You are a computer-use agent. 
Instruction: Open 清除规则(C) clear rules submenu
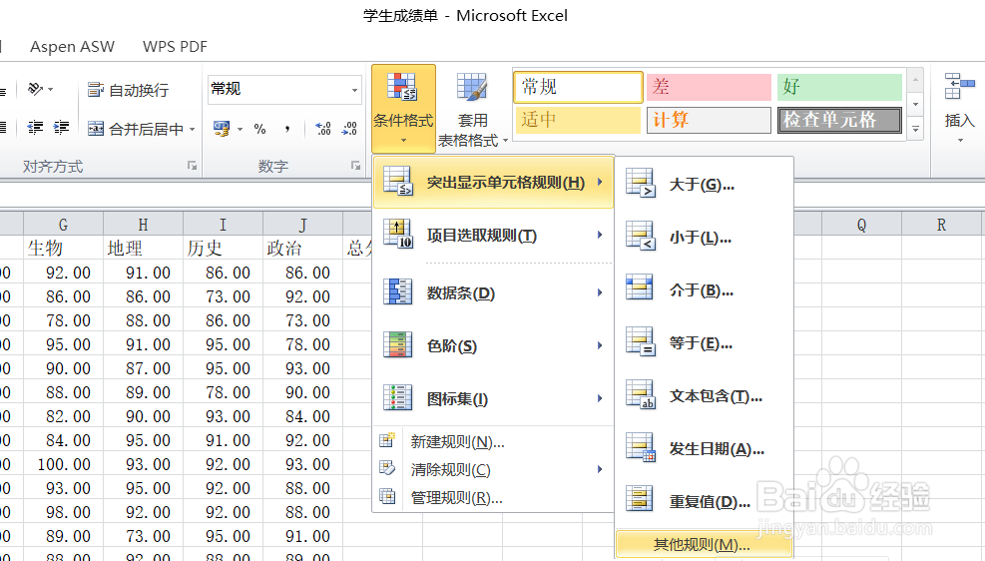[493, 469]
